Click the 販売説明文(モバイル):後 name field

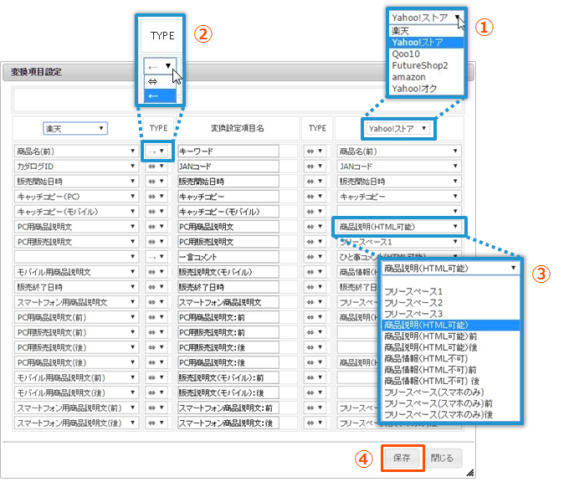(x=228, y=393)
